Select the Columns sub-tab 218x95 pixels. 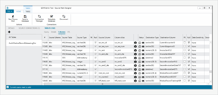click(62, 32)
